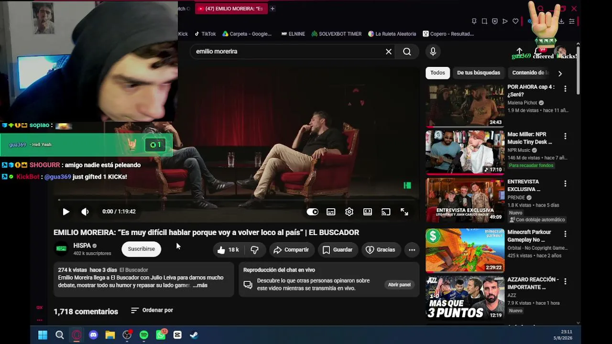
Task: Open browser downloads icon
Action: [x=561, y=21]
